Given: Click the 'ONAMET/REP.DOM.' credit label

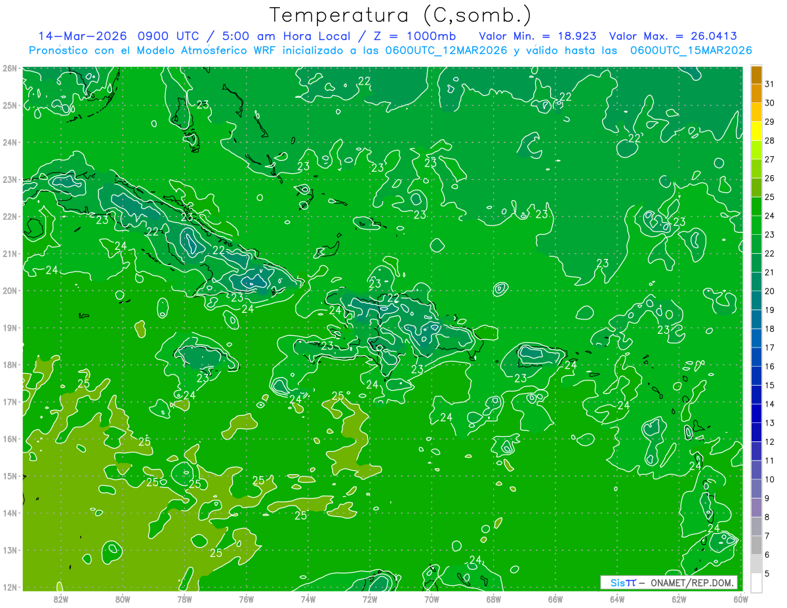Looking at the screenshot, I should [x=691, y=582].
